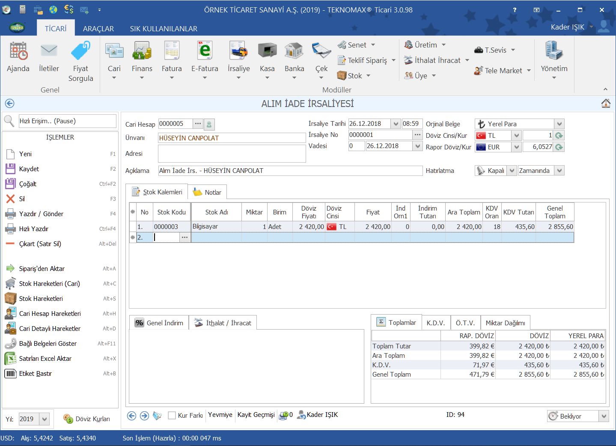
Task: Click the Banka module icon
Action: click(294, 51)
